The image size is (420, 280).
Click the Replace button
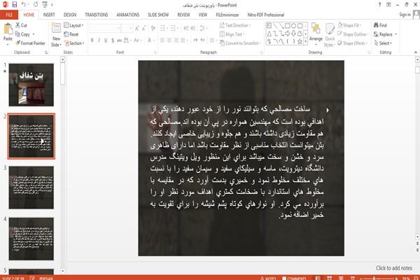pyautogui.click(x=384, y=34)
